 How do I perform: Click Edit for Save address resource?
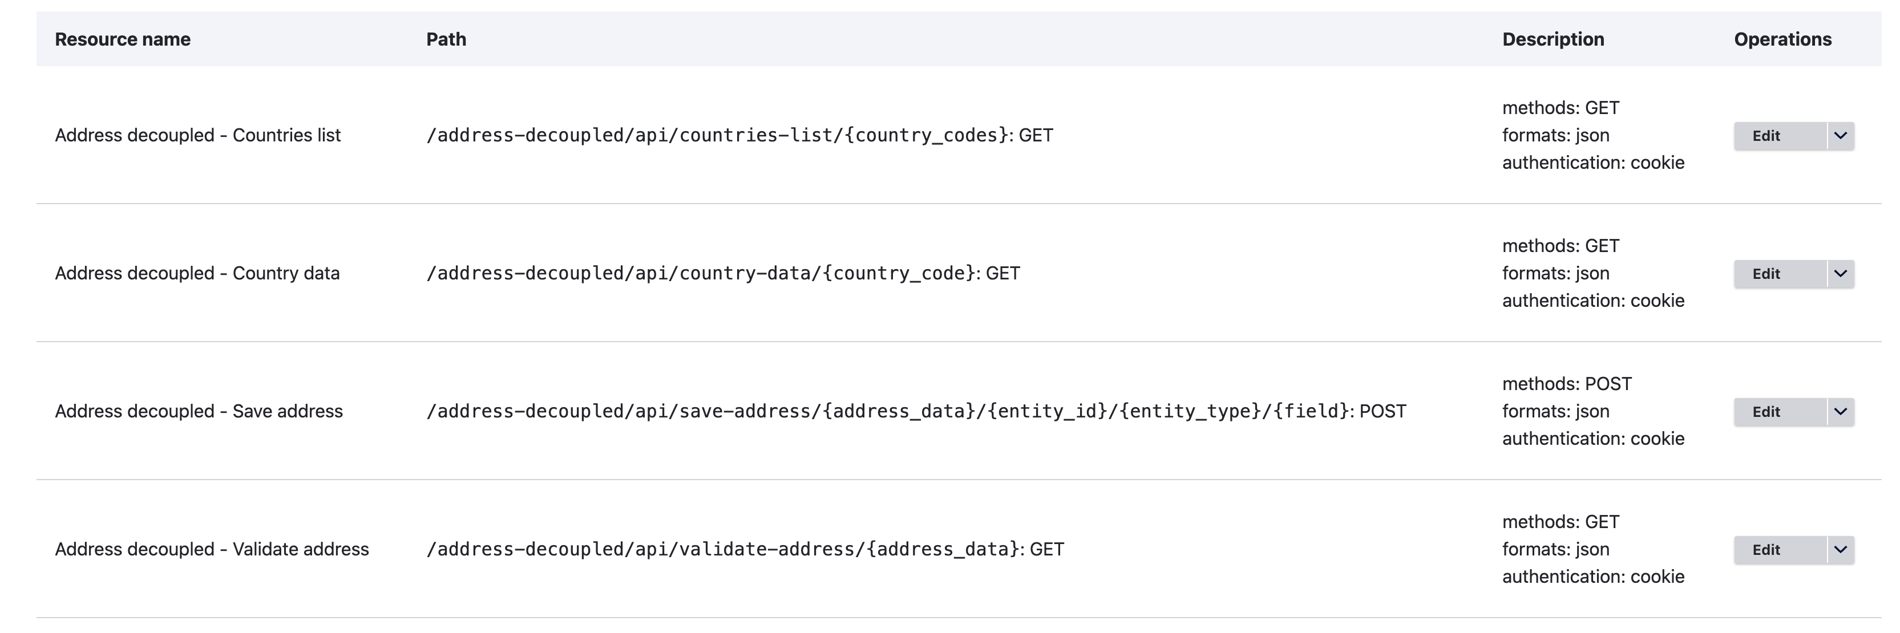[x=1767, y=411]
